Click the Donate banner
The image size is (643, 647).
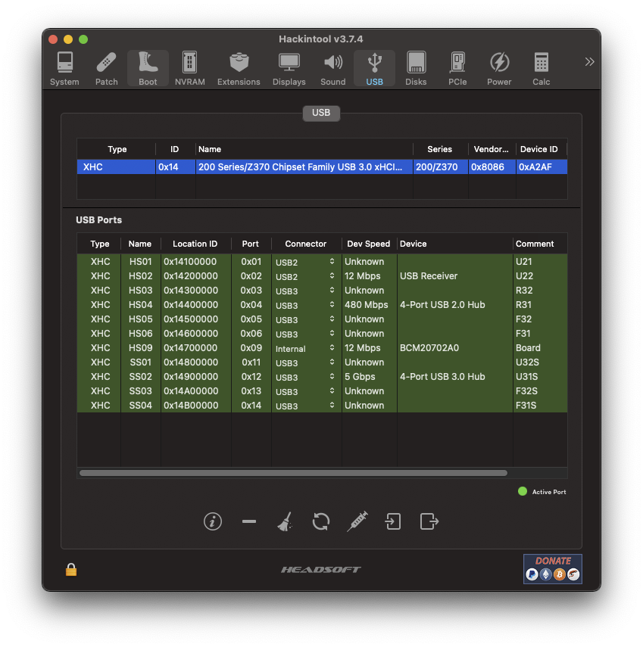(x=553, y=569)
